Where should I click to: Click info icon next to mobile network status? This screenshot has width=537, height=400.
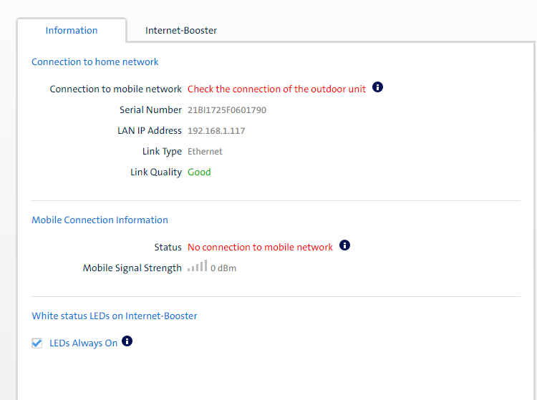344,245
